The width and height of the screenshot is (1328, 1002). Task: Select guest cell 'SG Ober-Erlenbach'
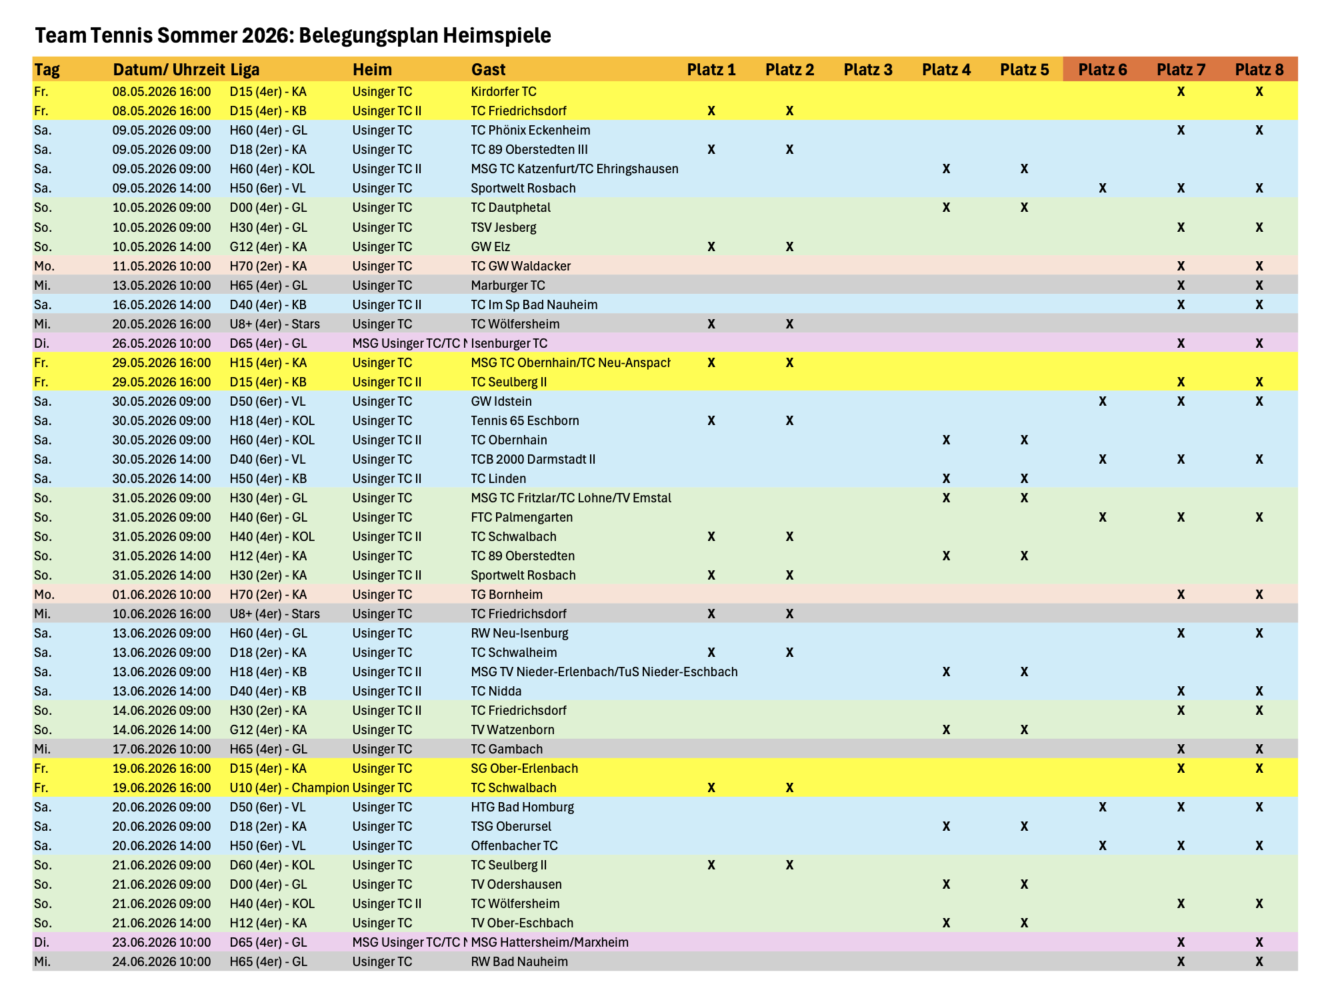(x=525, y=768)
